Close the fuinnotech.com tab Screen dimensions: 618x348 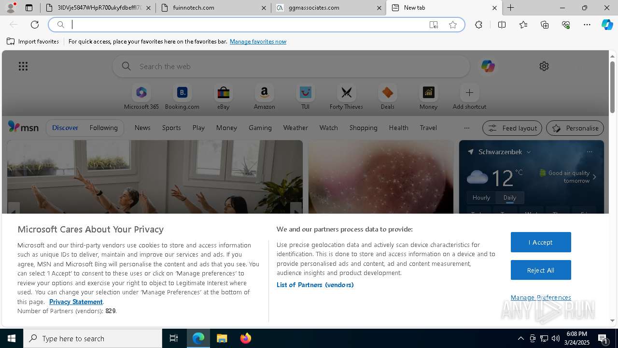(x=264, y=8)
